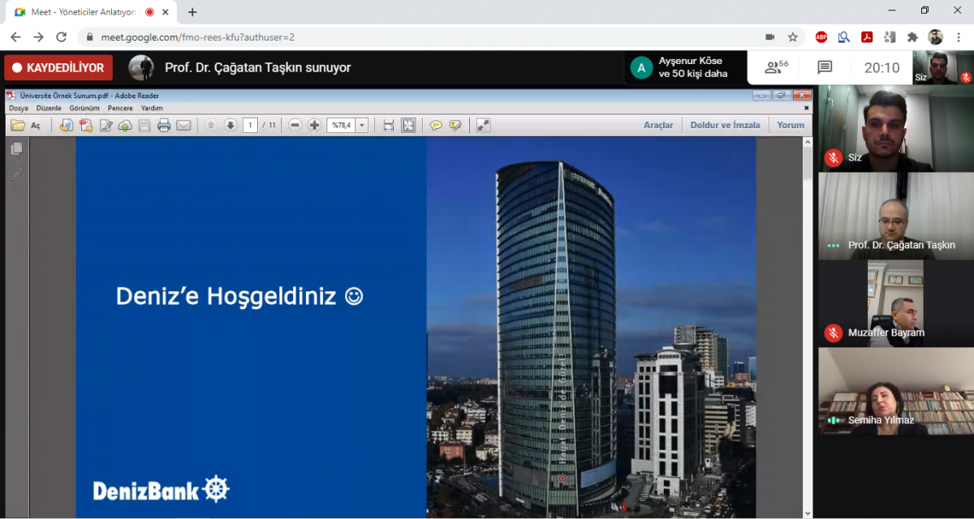Viewport: 974px width, 519px height.
Task: Click the presenter avatar beside Çağatan Taşkın sunuyor
Action: (141, 67)
